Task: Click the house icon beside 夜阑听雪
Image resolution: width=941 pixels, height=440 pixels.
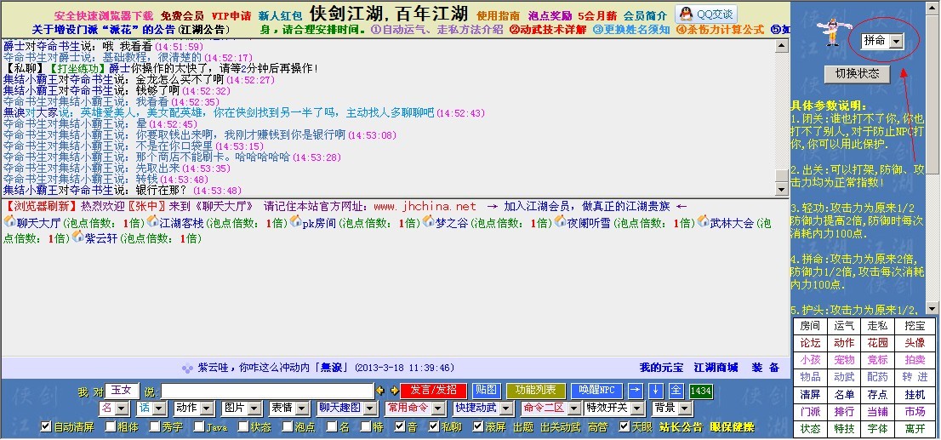Action: coord(560,221)
